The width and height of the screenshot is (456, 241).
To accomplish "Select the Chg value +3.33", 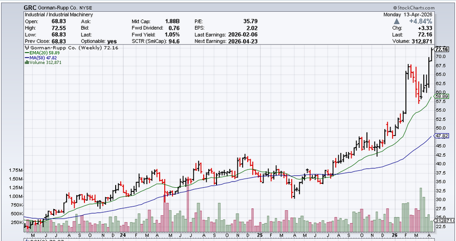I will click(425, 28).
